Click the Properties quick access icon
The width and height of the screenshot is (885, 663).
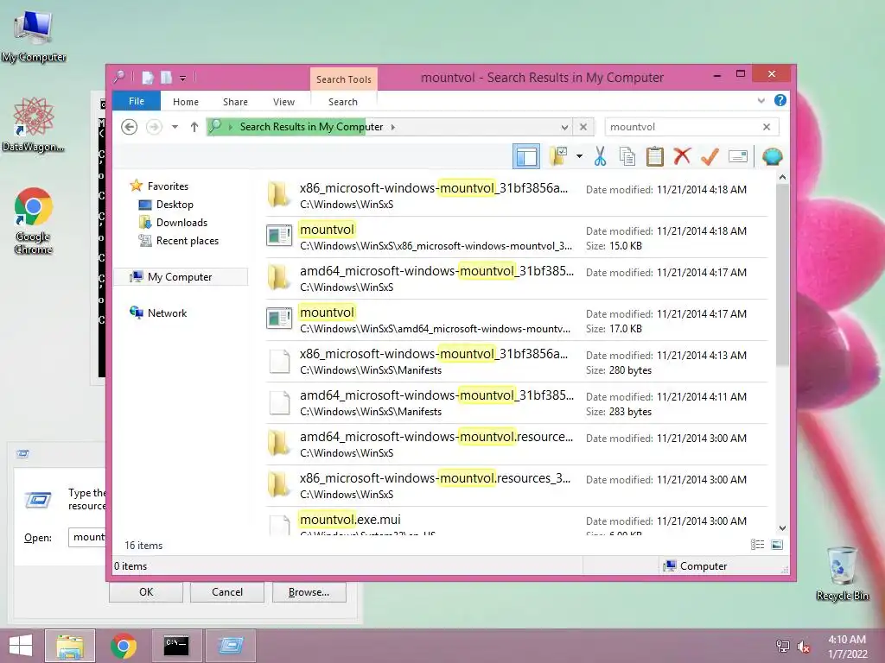[148, 78]
